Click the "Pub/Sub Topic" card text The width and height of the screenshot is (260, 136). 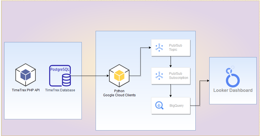175,47
